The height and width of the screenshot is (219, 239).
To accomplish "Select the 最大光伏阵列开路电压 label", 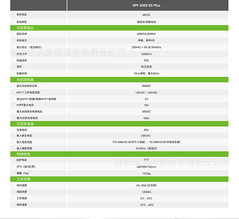I will pos(29,112).
